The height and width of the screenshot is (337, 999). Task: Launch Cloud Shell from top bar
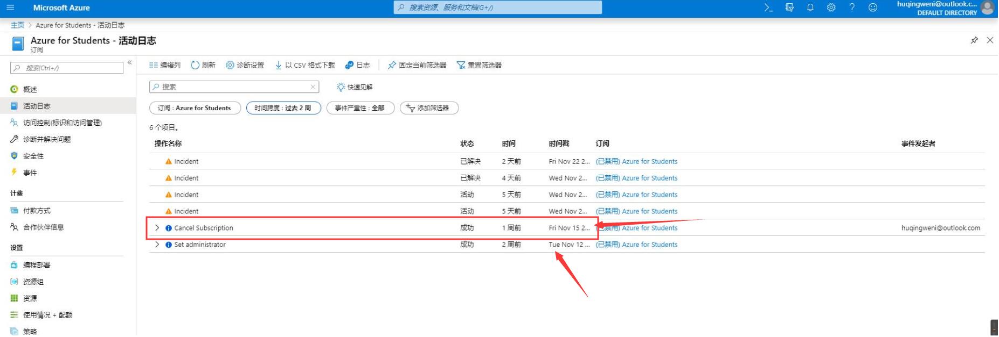[x=768, y=8]
